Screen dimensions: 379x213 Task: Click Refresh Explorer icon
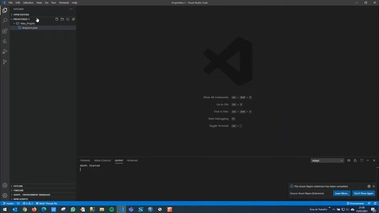point(68,19)
